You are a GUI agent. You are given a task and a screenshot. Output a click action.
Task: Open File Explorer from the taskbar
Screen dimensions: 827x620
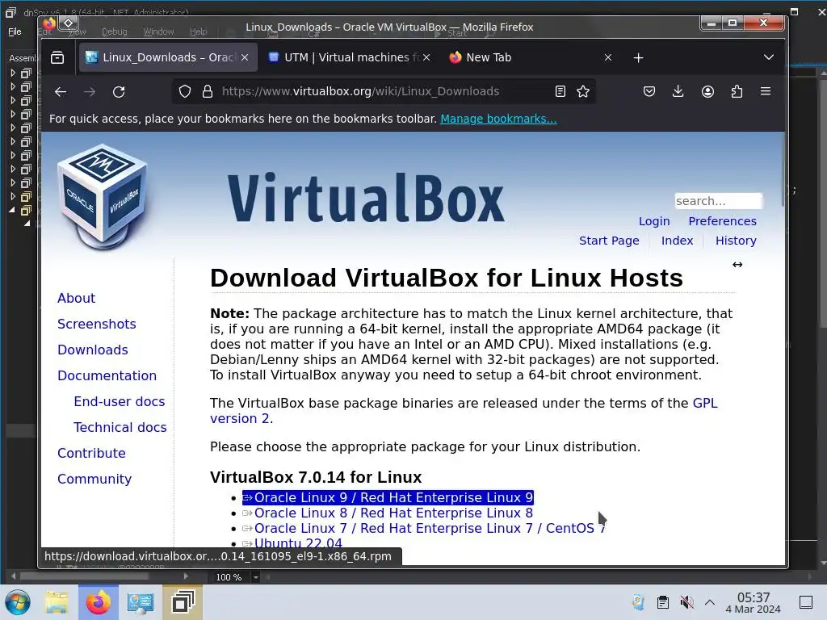[57, 602]
